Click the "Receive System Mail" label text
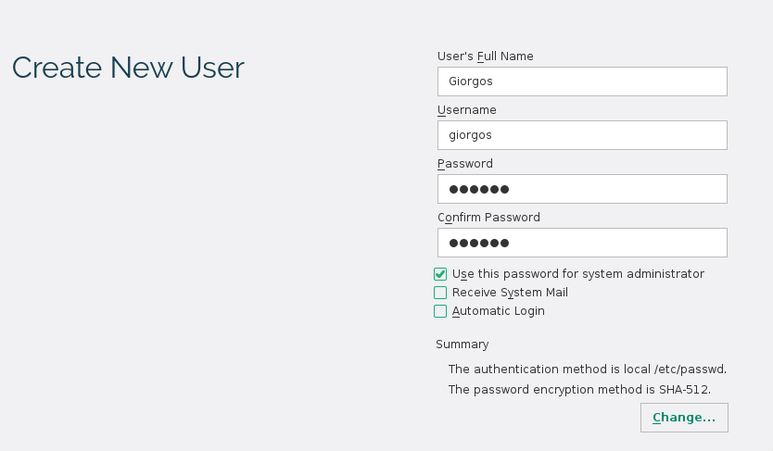The height and width of the screenshot is (451, 773). [510, 293]
